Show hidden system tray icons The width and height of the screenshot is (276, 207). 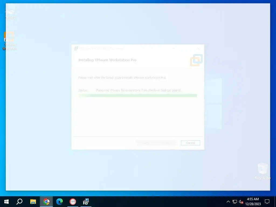pos(228,202)
